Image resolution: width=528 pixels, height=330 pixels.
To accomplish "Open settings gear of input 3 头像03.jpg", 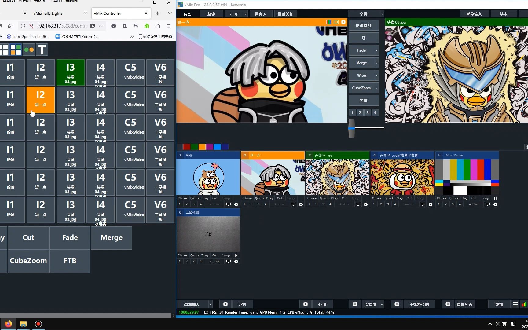I will click(366, 204).
